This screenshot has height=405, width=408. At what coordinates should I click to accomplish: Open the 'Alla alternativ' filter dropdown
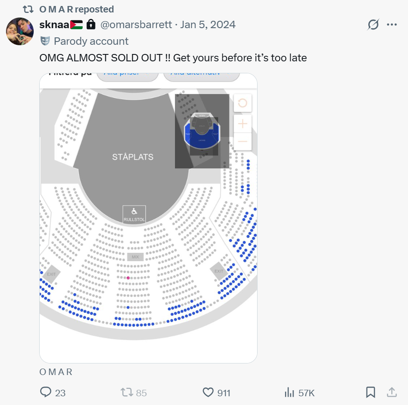point(201,75)
